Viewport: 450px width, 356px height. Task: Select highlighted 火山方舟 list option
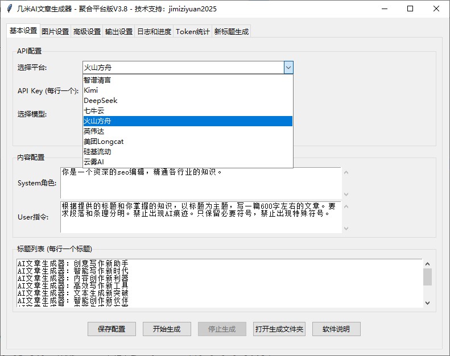[x=188, y=121]
